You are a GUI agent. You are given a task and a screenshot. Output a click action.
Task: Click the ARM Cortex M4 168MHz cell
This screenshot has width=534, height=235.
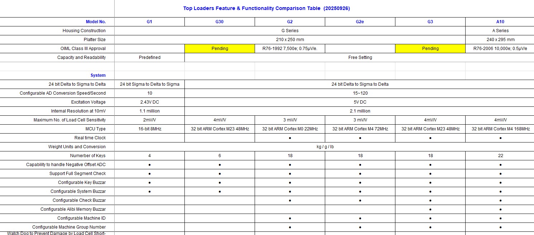click(500, 129)
